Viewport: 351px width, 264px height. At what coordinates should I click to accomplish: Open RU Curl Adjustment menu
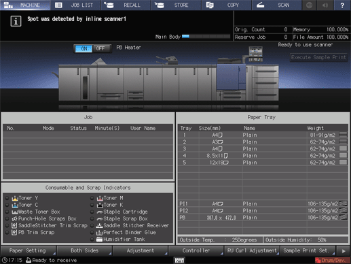[252, 250]
